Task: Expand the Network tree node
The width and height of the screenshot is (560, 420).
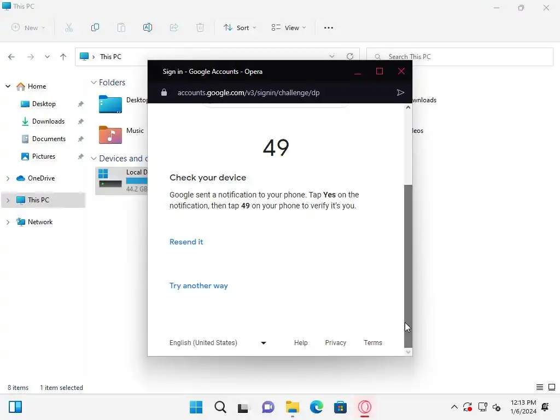Action: [8, 222]
